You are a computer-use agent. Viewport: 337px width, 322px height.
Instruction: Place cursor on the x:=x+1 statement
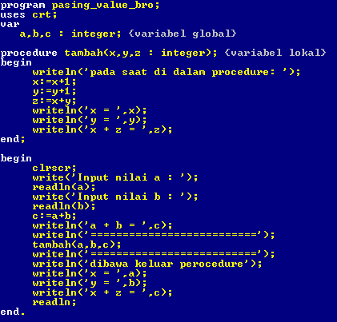click(54, 81)
